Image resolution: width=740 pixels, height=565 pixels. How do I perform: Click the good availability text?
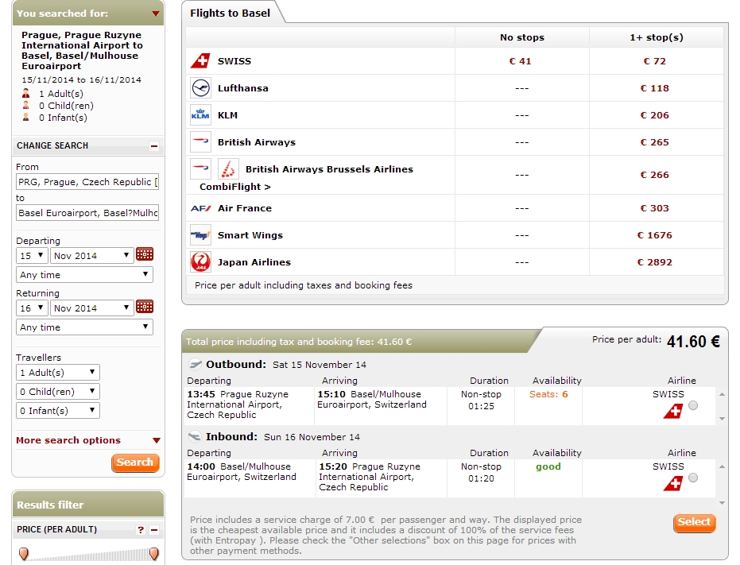click(548, 466)
